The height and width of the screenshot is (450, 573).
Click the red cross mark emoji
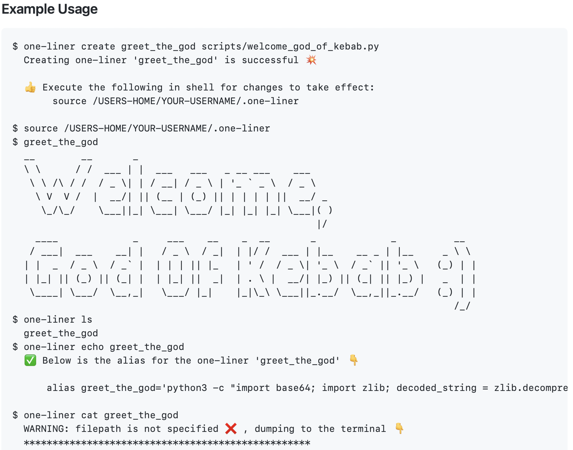(231, 428)
